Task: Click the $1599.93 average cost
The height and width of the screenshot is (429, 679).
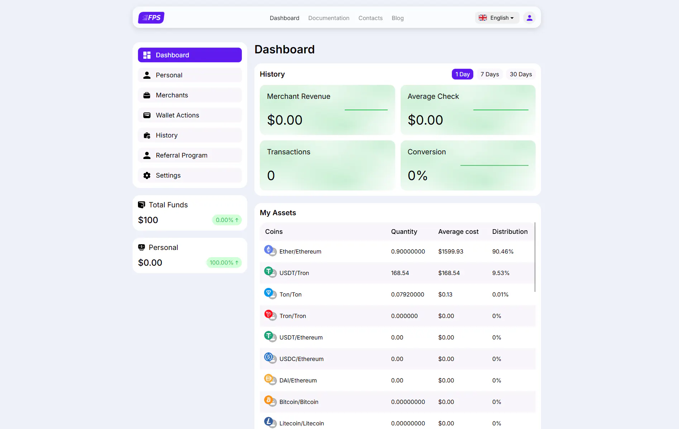Action: tap(451, 251)
